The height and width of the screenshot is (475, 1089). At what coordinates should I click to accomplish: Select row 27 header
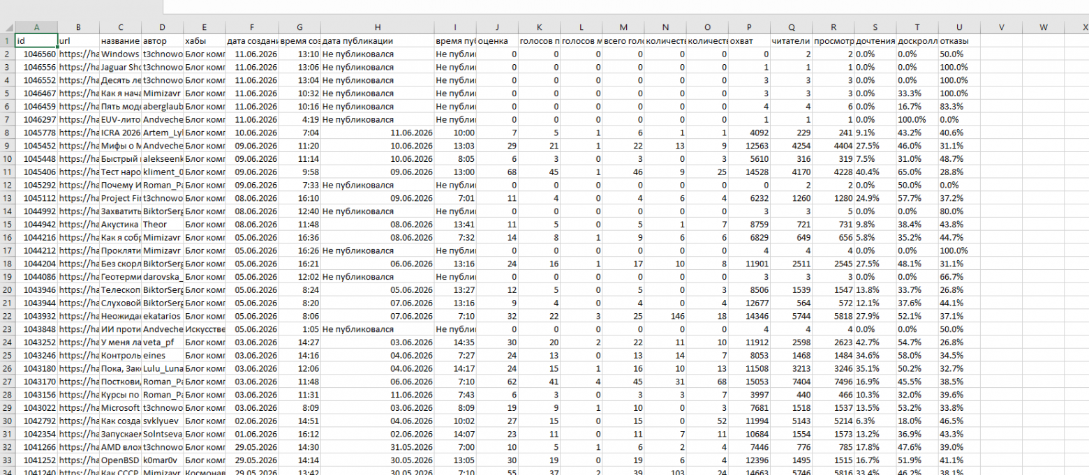7,382
